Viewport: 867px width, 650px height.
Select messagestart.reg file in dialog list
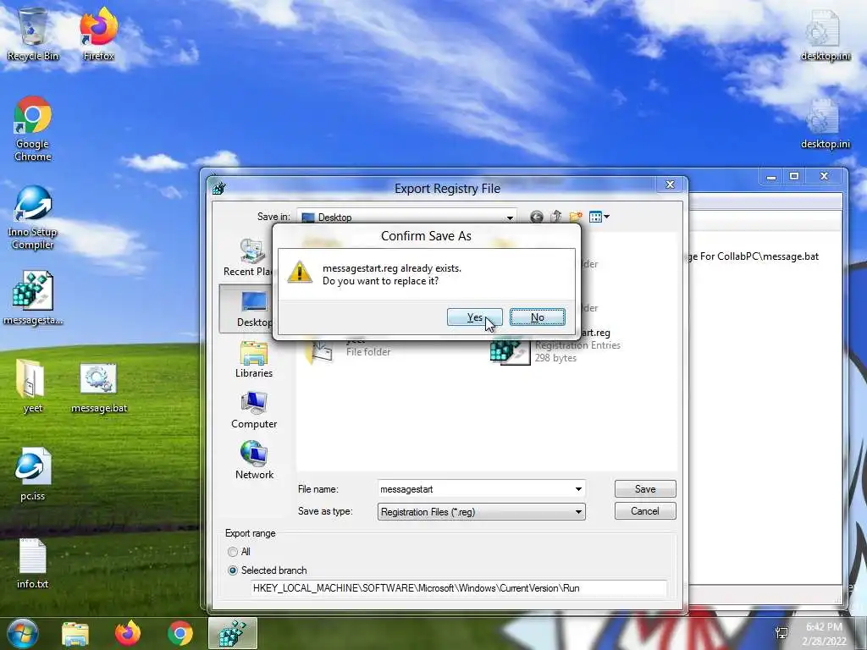(555, 346)
